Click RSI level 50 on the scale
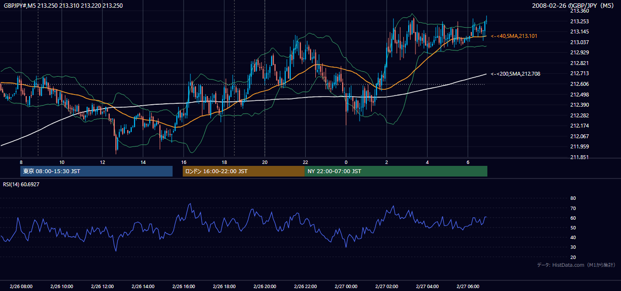The width and height of the screenshot is (621, 291). (573, 227)
